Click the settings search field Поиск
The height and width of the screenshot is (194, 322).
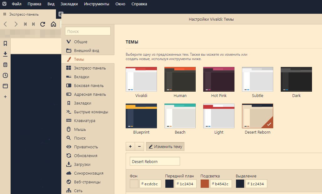pyautogui.click(x=88, y=31)
